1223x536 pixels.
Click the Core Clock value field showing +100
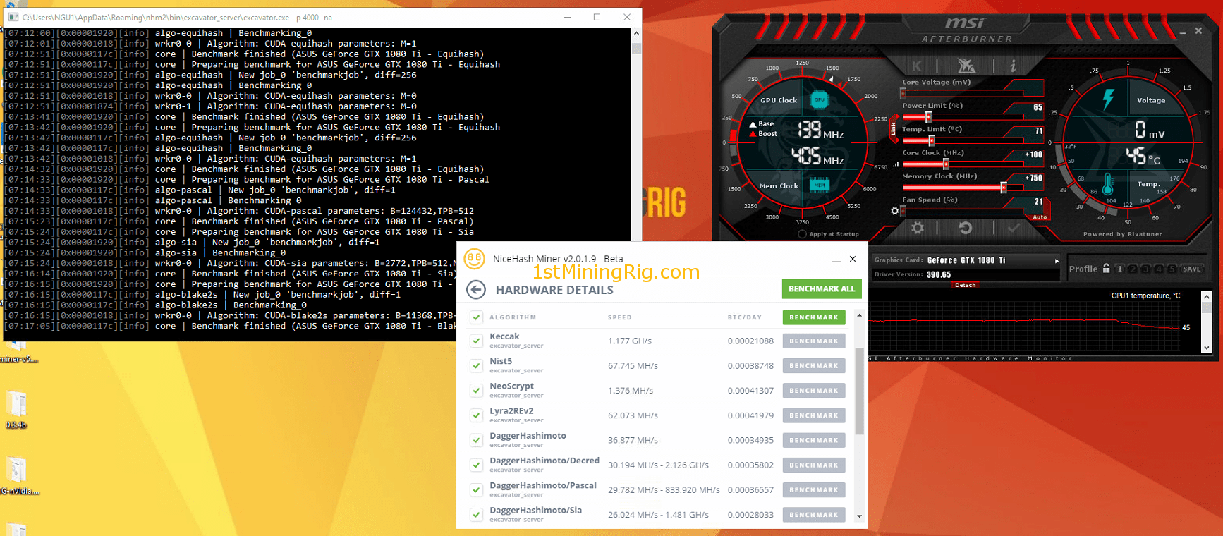[x=1033, y=154]
